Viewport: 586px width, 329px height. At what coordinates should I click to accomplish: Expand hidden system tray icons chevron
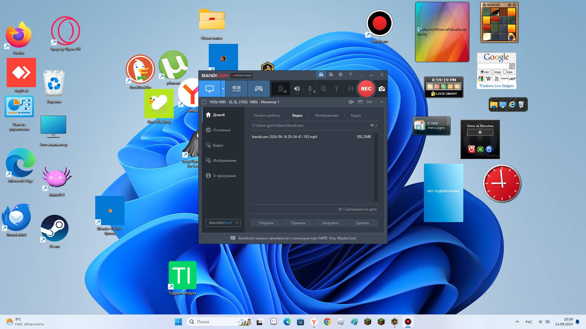pyautogui.click(x=517, y=322)
